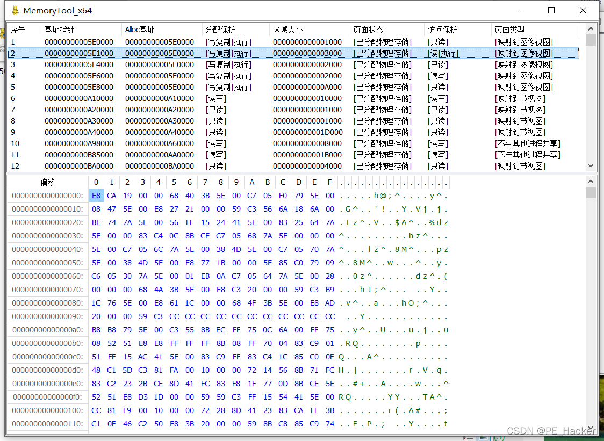604x441 pixels.
Task: Click offset label 0000000000000100:
Action: (47, 410)
